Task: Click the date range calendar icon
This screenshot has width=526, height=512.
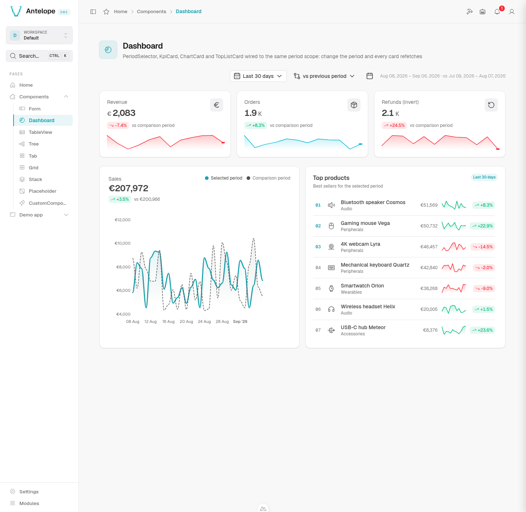Action: (370, 76)
